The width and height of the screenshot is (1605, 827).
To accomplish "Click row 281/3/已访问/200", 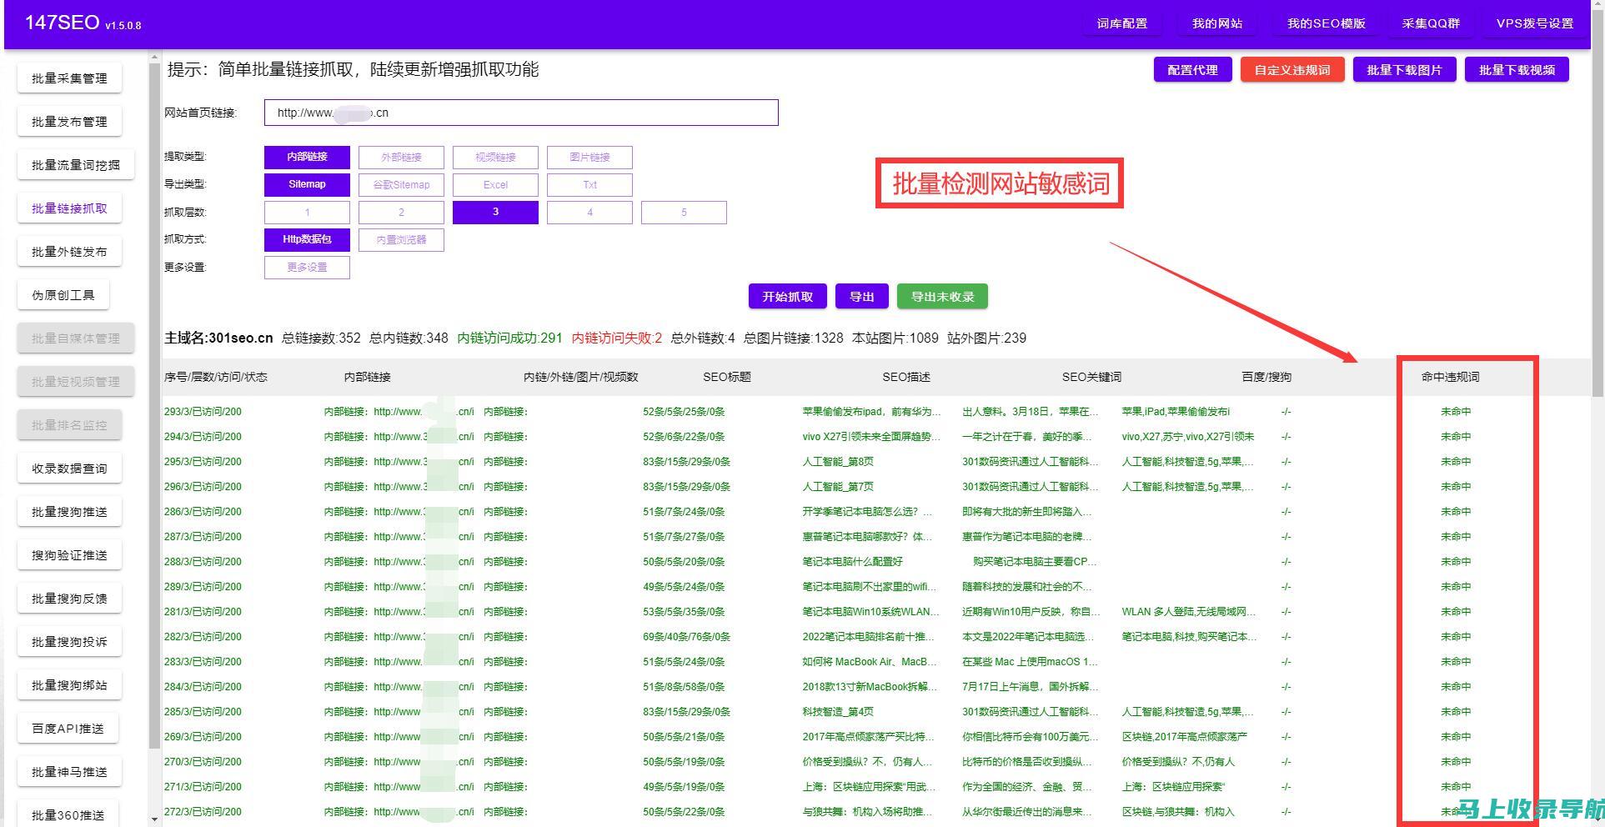I will pyautogui.click(x=203, y=612).
